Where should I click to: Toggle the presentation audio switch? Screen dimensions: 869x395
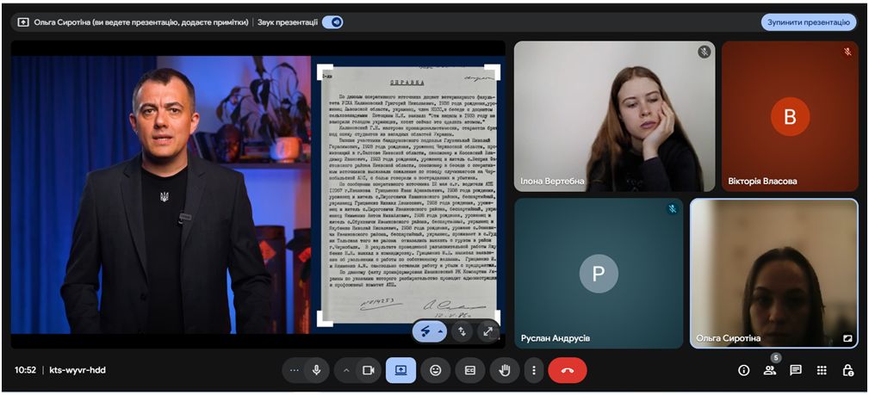[332, 22]
